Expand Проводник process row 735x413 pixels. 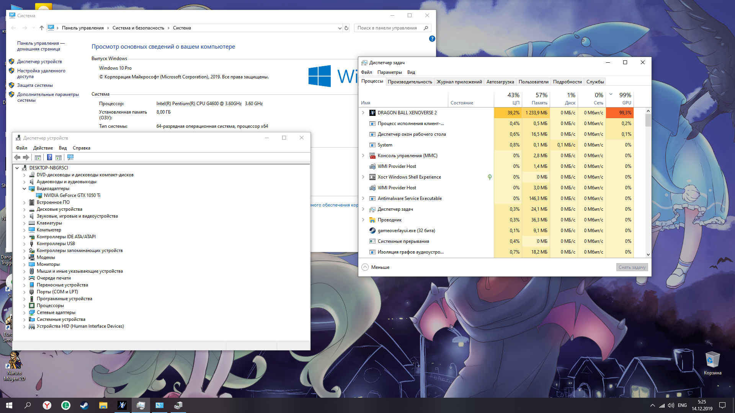(x=363, y=220)
